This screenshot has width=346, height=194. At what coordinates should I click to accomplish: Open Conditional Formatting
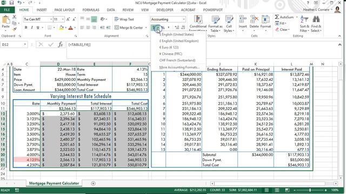(198, 24)
